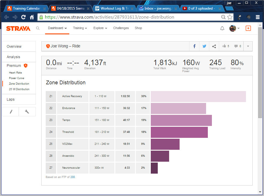The width and height of the screenshot is (264, 196).
Task: Click the Z1 Active Recovery bar
Action: 198,96
